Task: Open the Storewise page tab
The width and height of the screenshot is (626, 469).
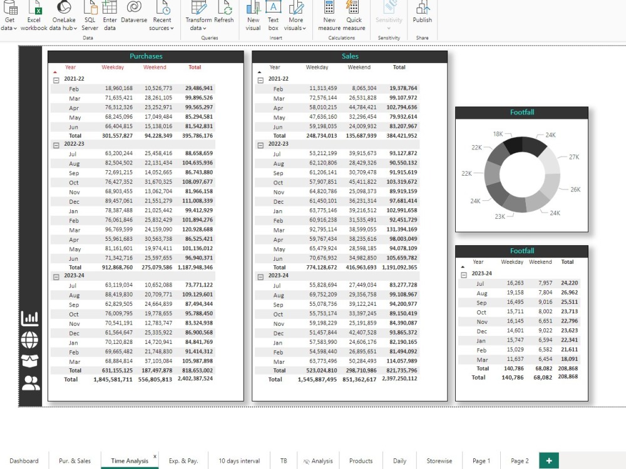Action: tap(440, 460)
